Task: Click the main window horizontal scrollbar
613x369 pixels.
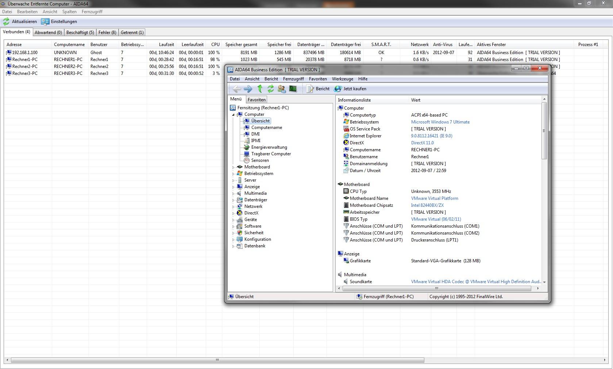Action: (217, 360)
